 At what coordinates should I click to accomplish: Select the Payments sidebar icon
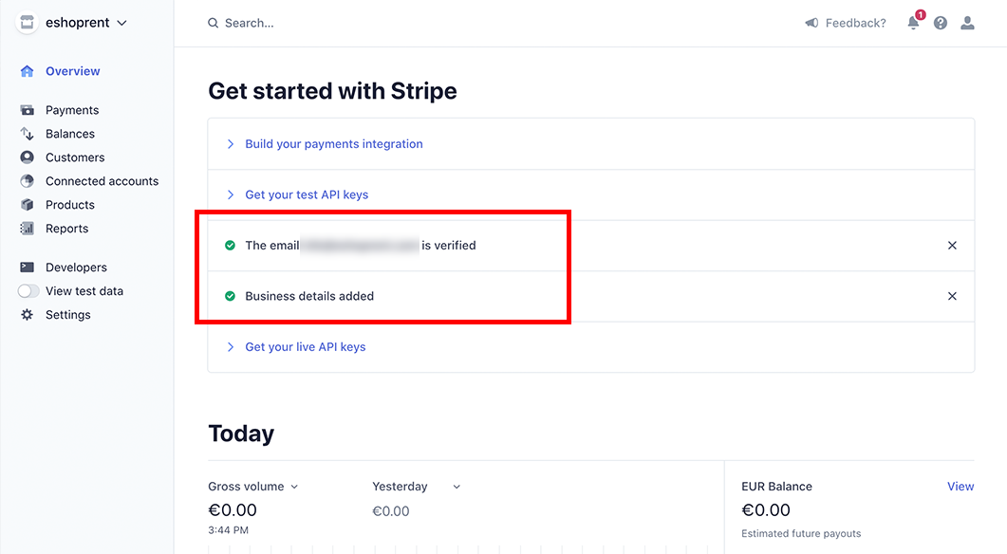pyautogui.click(x=27, y=110)
